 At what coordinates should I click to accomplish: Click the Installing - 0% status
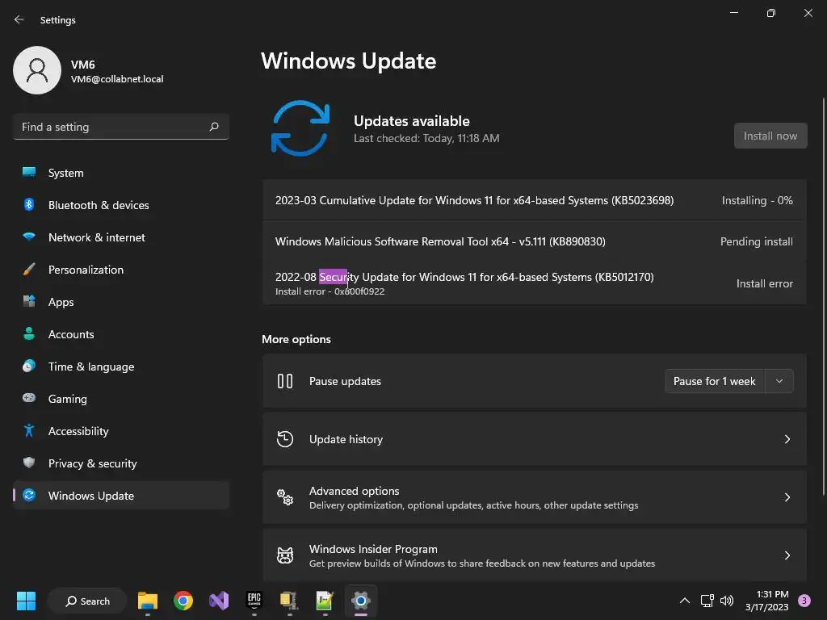pyautogui.click(x=757, y=200)
